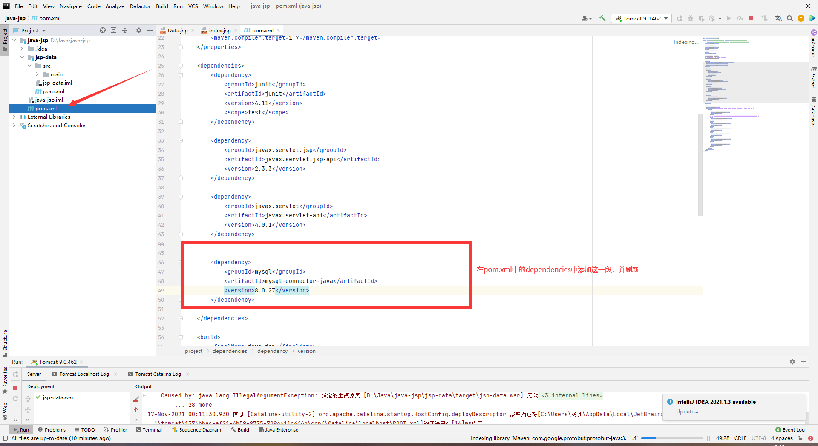818x446 pixels.
Task: Open the Tomcat 9.0.462 run configuration dropdown
Action: point(642,18)
